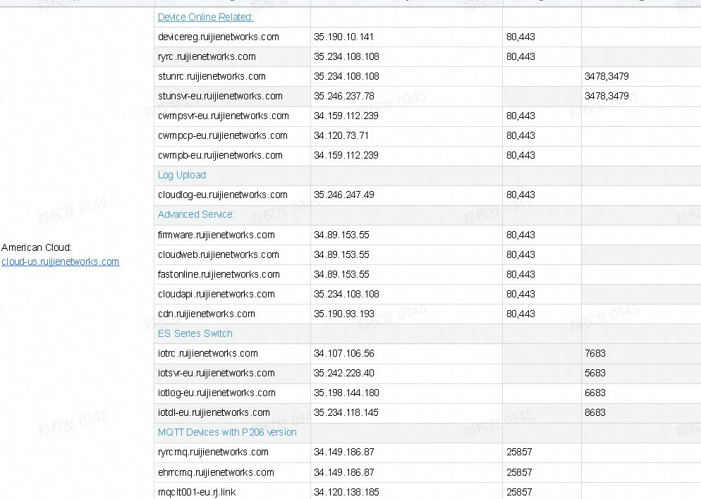Click the Log Upload section link

click(182, 175)
